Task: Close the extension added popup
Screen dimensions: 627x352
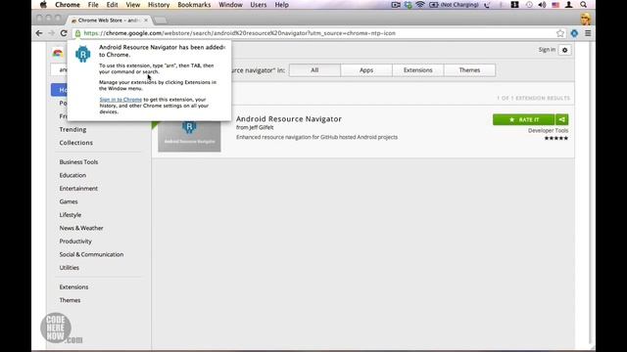Action: click(x=224, y=47)
